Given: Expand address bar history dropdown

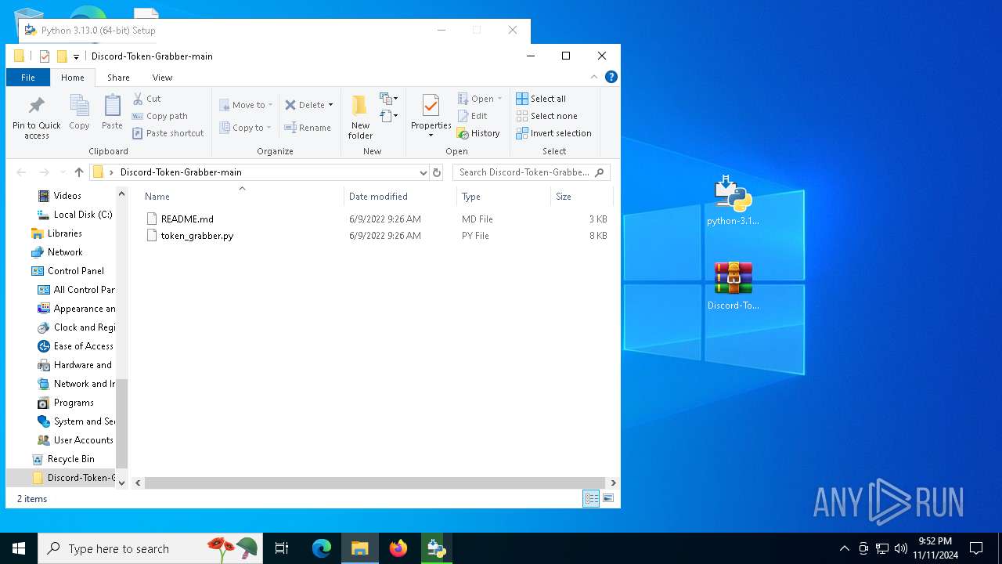Looking at the screenshot, I should coord(423,172).
